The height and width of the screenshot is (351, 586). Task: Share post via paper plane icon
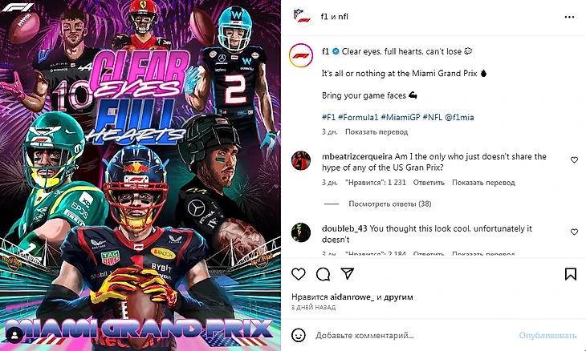348,274
